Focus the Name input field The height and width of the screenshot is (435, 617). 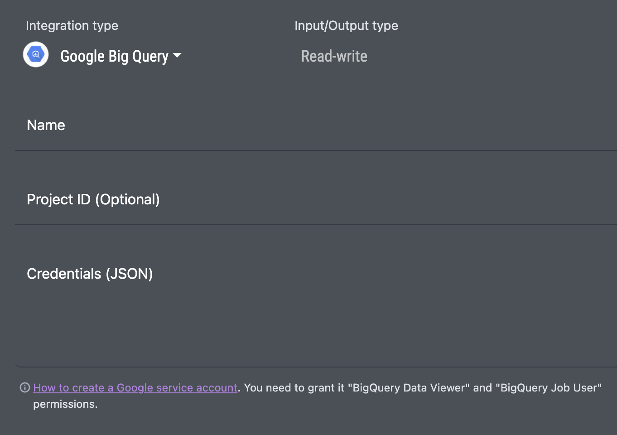click(x=317, y=126)
